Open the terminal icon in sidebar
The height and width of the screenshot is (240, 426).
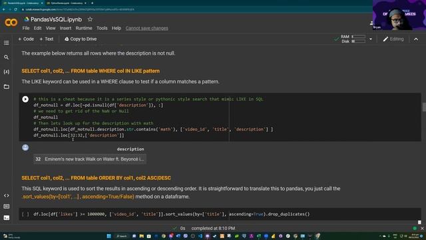click(x=6, y=218)
